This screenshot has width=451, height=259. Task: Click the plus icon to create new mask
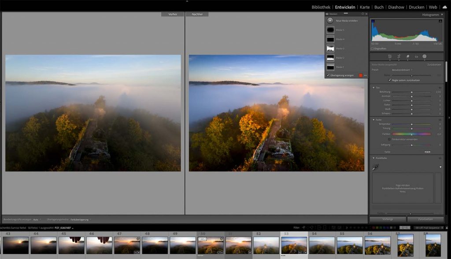pos(330,21)
